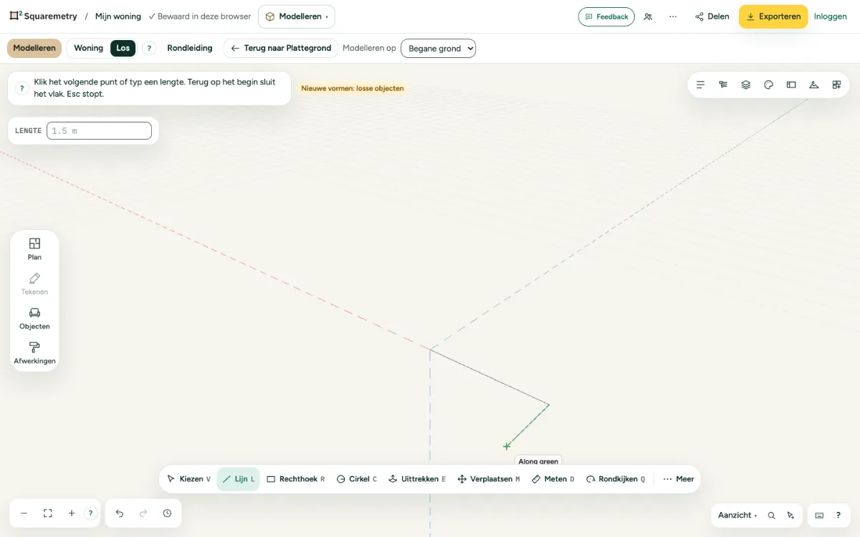Screen dimensions: 860x537
Task: Click the Delen share button
Action: click(x=712, y=16)
